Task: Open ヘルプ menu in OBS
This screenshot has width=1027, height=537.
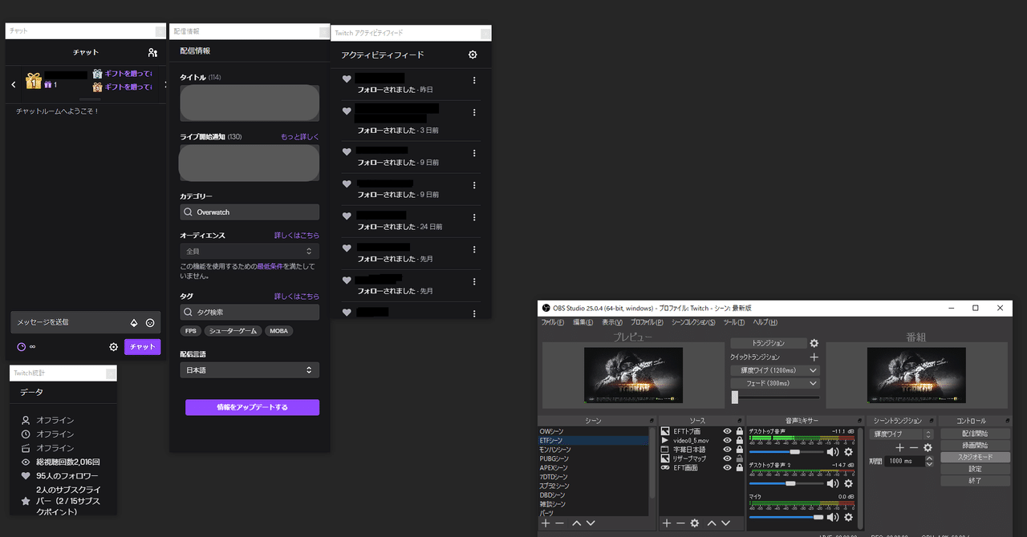Action: point(765,322)
